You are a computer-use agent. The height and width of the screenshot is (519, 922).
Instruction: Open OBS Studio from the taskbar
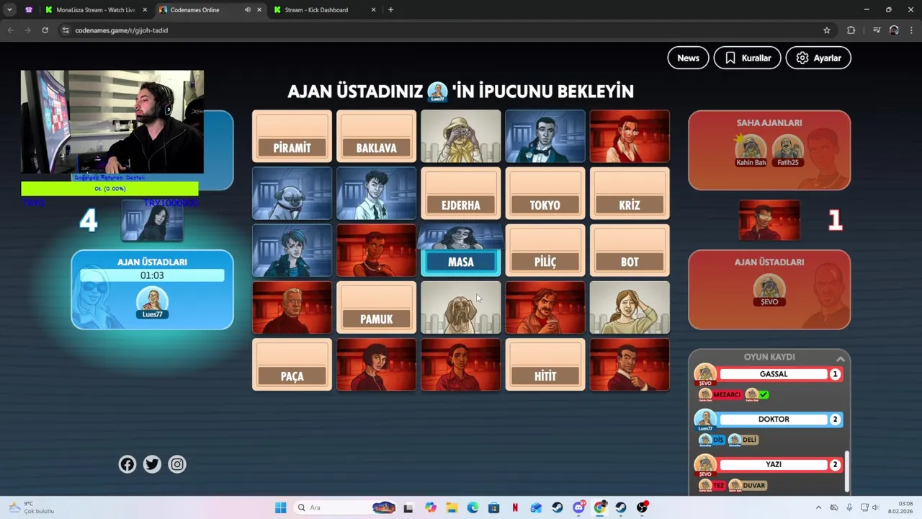click(642, 507)
